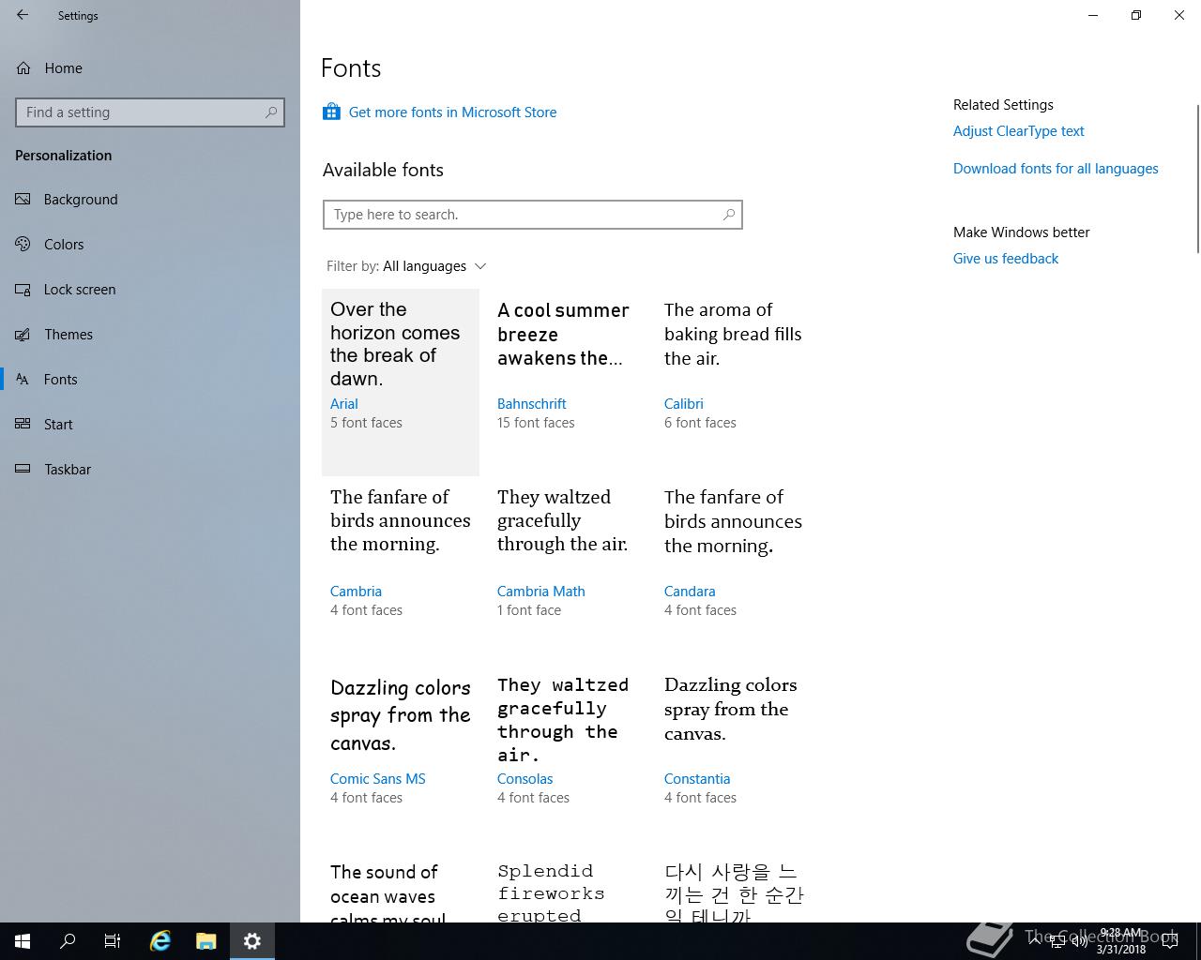This screenshot has height=960, width=1201.
Task: Open the Windows Start menu
Action: click(23, 941)
